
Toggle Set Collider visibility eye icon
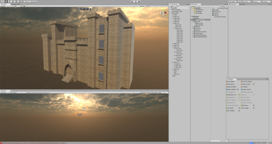239,111
